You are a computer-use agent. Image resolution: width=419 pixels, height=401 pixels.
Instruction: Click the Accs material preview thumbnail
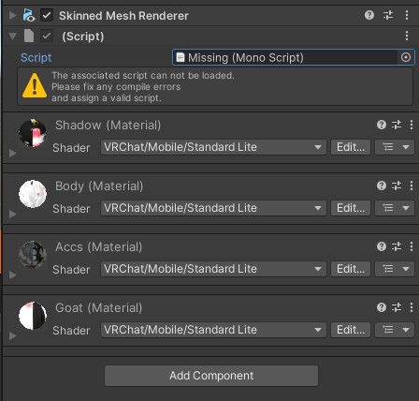click(x=33, y=255)
